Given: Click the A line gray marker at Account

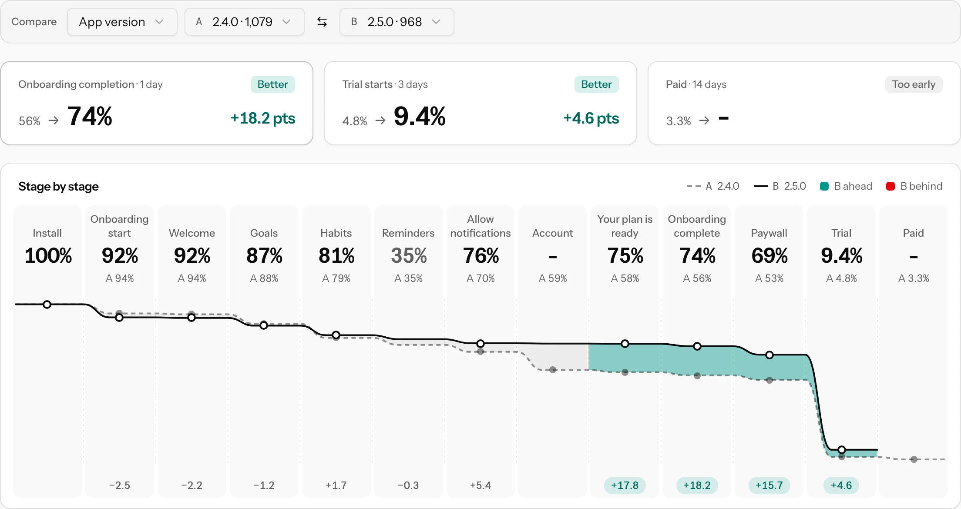Looking at the screenshot, I should coord(553,370).
